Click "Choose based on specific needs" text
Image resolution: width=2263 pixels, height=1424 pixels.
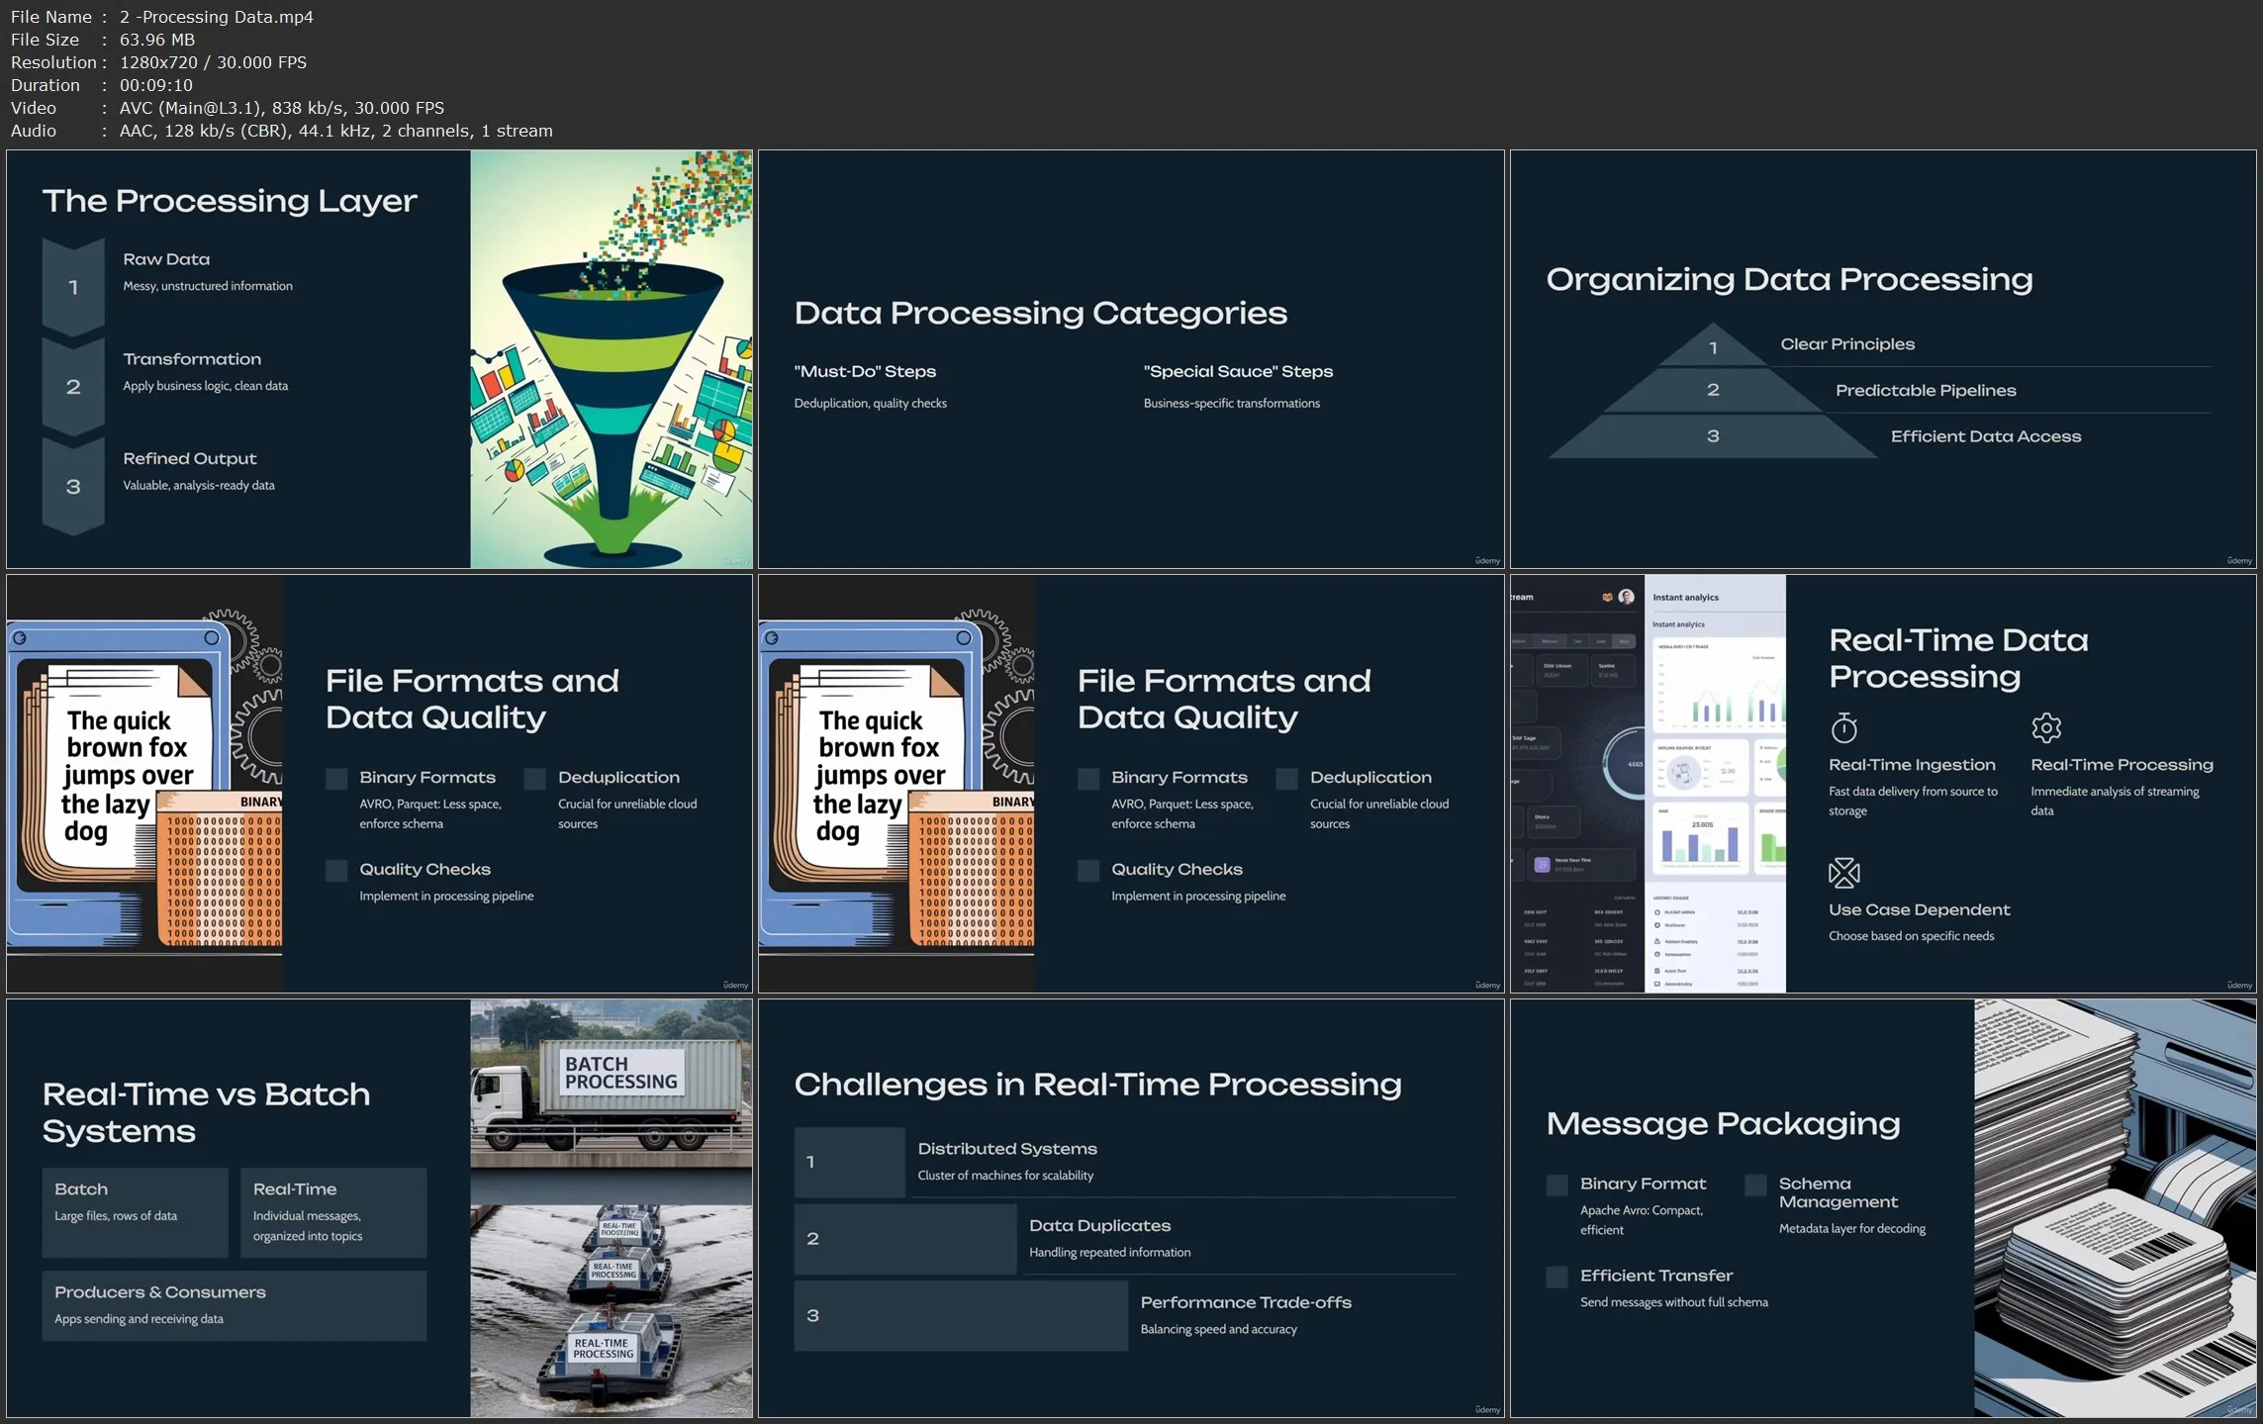click(x=1911, y=936)
